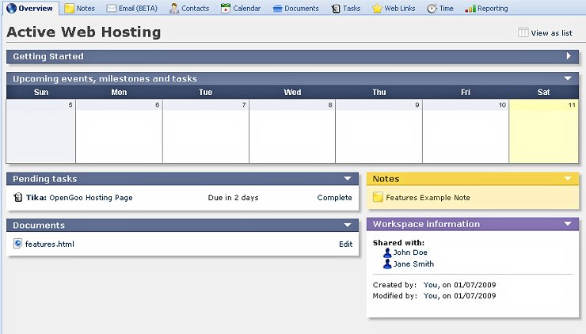Open the Email (BETA) tab
The height and width of the screenshot is (334, 586).
[132, 8]
